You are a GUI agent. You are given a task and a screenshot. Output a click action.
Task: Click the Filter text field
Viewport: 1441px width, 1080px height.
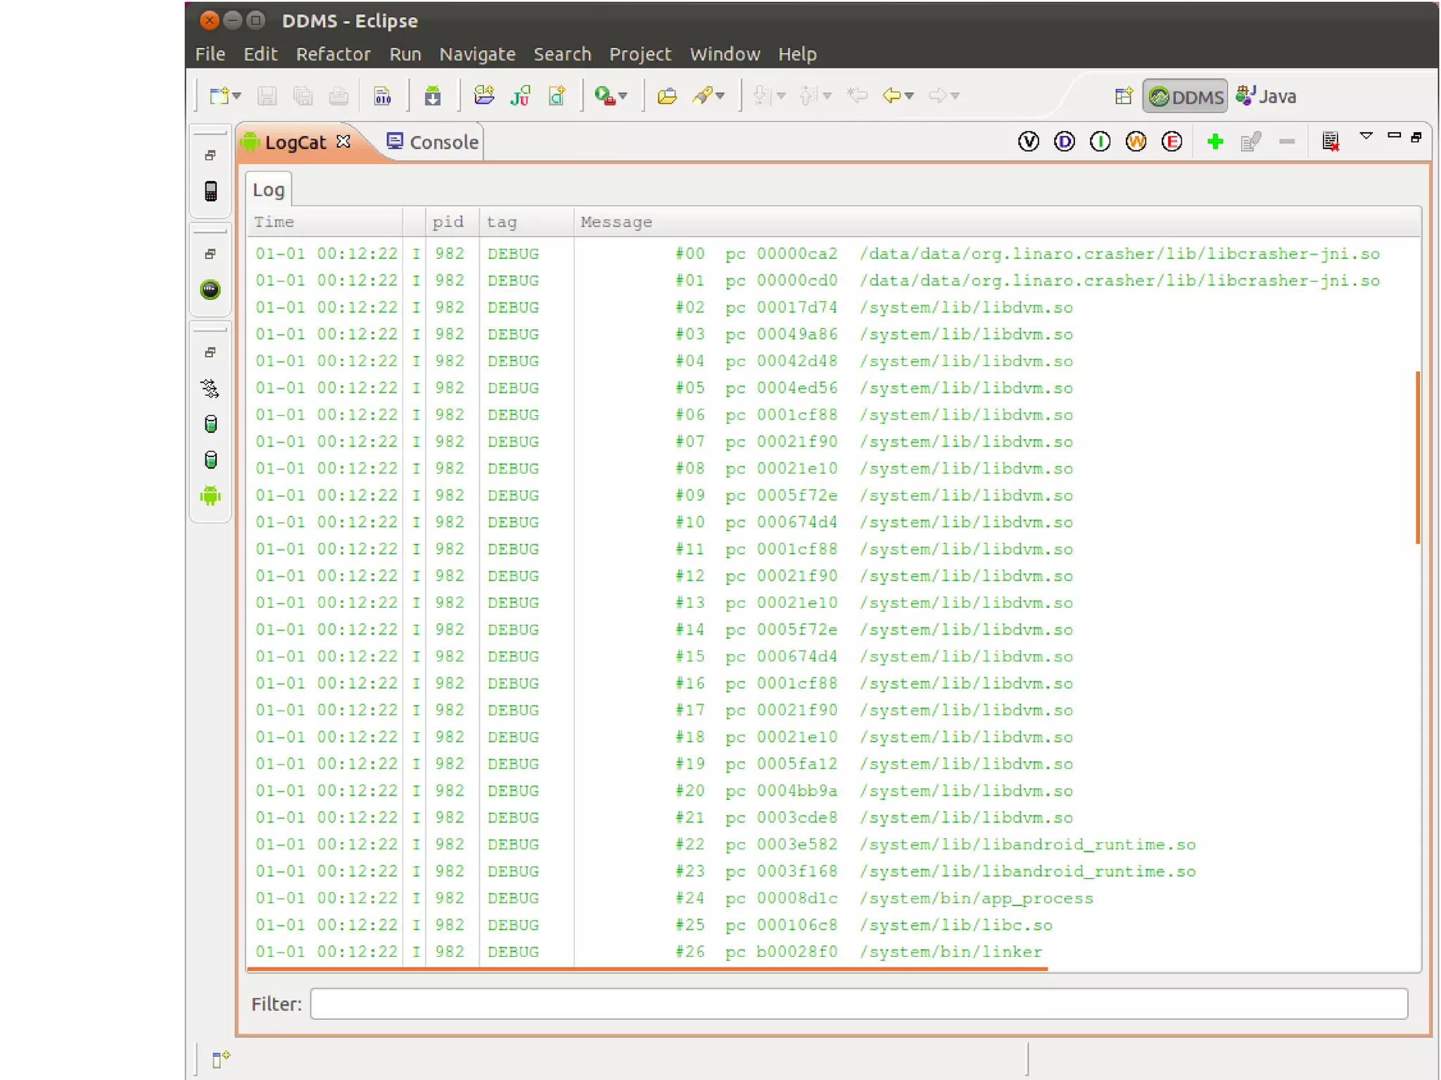[x=858, y=1003]
